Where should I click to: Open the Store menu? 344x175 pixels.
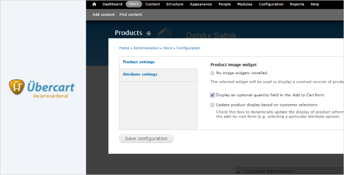pos(134,4)
